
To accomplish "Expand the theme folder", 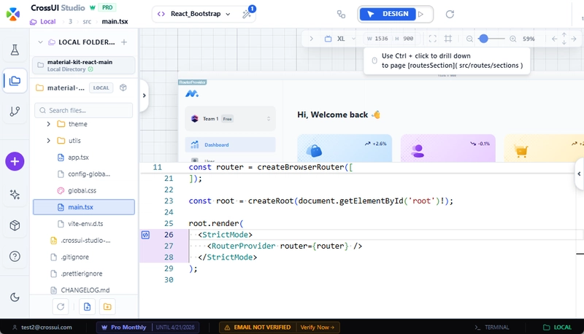I will 48,124.
